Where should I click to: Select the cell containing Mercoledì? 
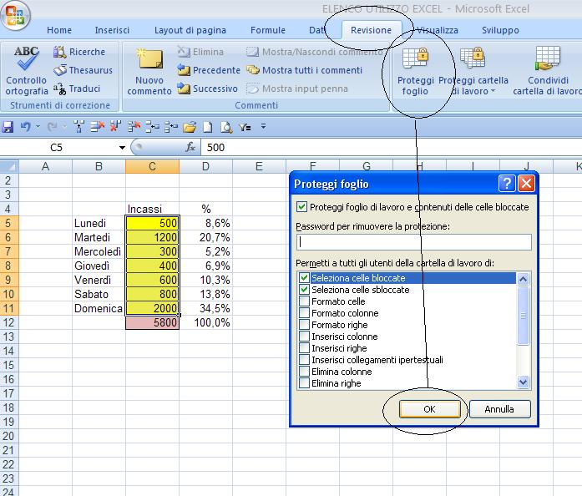[99, 251]
